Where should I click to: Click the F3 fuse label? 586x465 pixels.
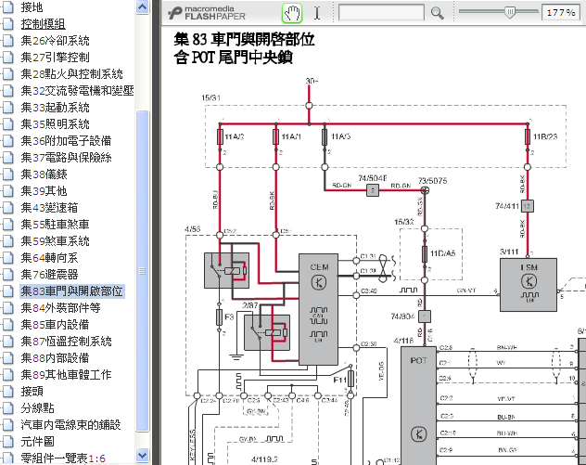pyautogui.click(x=229, y=316)
